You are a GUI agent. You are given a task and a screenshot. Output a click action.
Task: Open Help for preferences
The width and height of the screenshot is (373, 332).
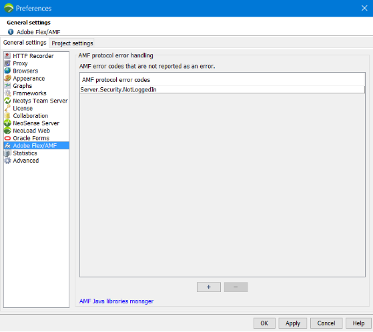[x=358, y=323]
